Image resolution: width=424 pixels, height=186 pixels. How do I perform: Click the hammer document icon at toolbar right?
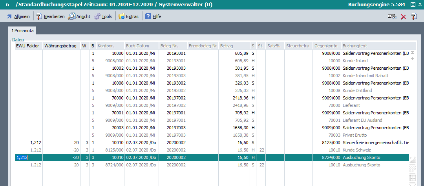[414, 16]
